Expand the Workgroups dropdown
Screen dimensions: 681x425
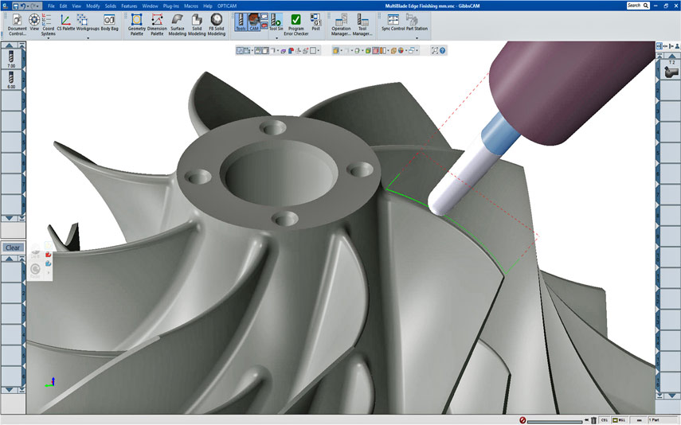(x=88, y=37)
